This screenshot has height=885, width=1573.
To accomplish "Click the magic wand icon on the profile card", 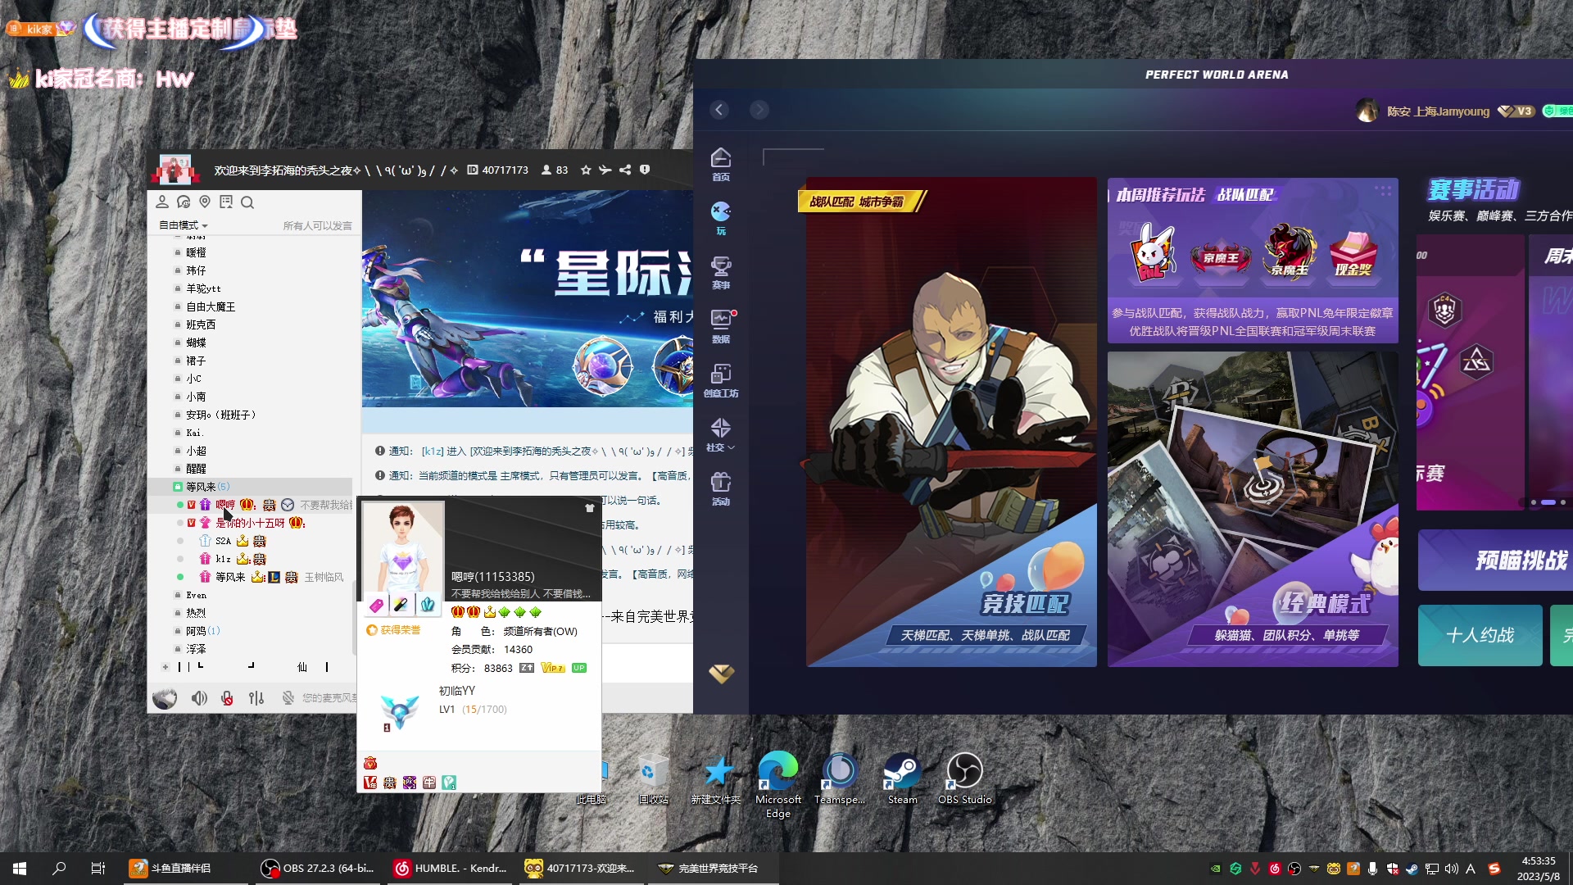I will [x=401, y=606].
